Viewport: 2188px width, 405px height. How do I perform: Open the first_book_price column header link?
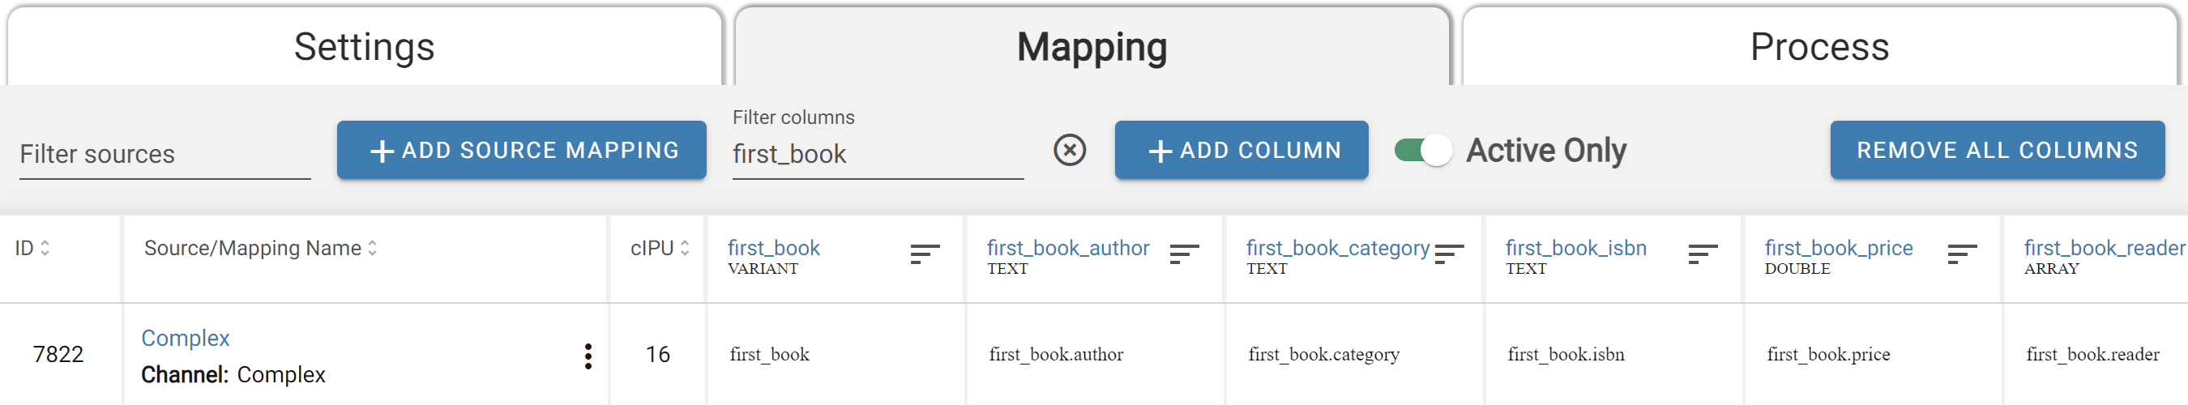(1838, 248)
